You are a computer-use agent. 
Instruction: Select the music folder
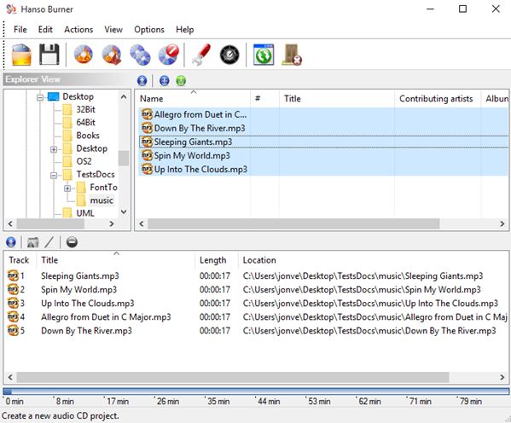tap(102, 200)
